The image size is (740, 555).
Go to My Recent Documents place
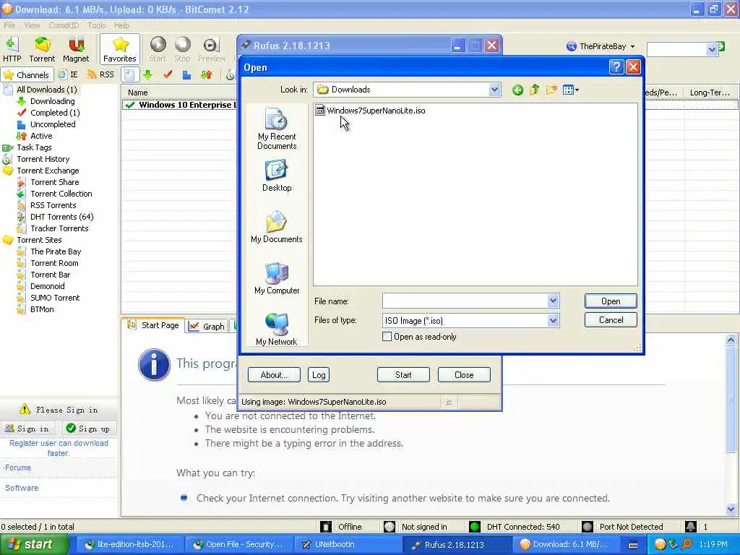pyautogui.click(x=277, y=129)
